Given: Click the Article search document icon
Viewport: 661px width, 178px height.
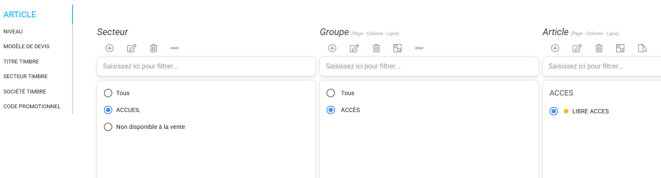Looking at the screenshot, I should click(643, 48).
